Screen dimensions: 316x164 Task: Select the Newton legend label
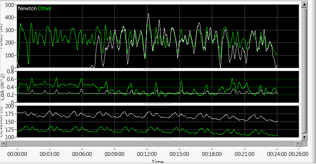27,8
